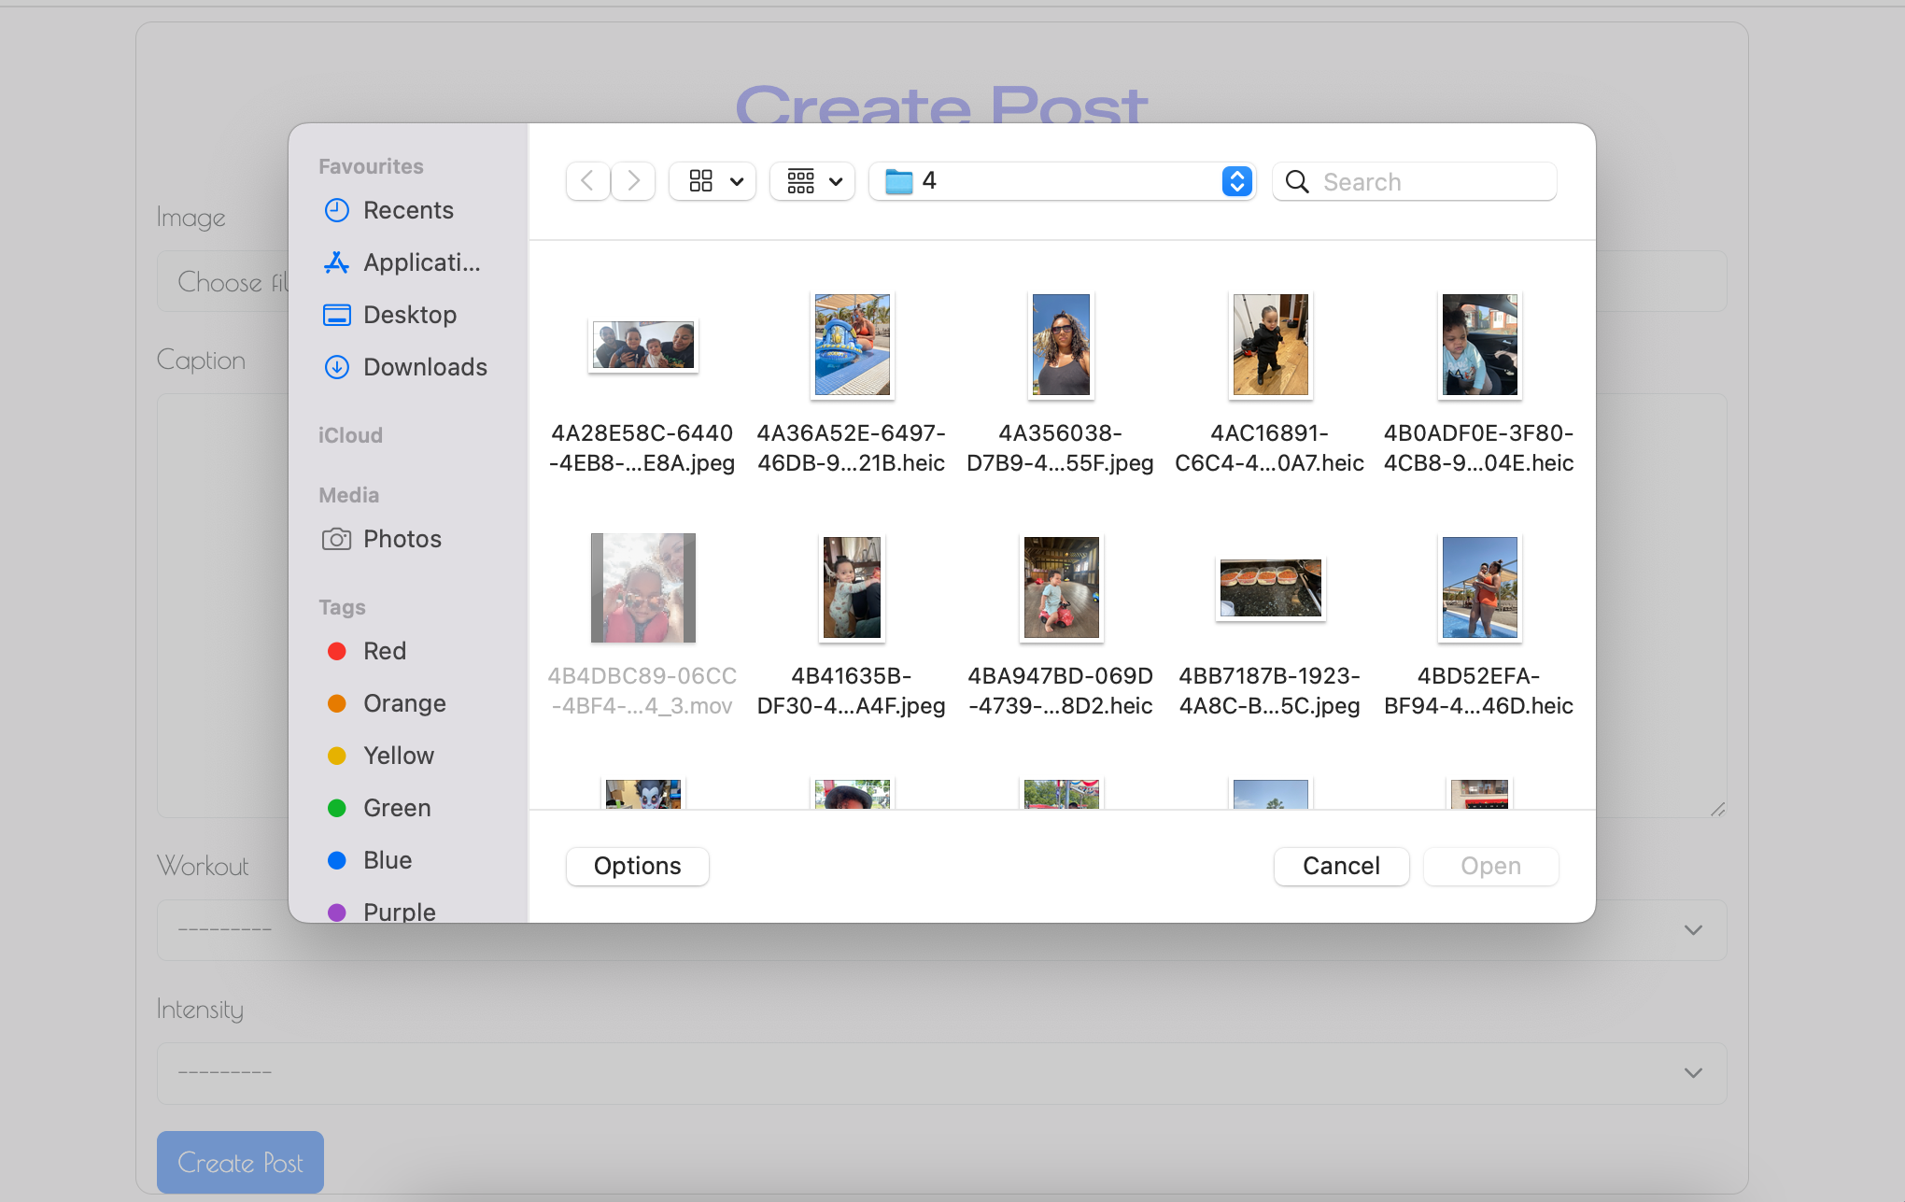Open the icon view layout dropdown
This screenshot has width=1905, height=1202.
tap(712, 181)
